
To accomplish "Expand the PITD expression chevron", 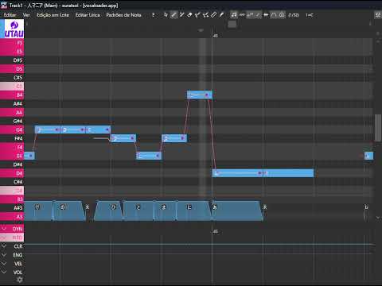I will pyautogui.click(x=3, y=238).
